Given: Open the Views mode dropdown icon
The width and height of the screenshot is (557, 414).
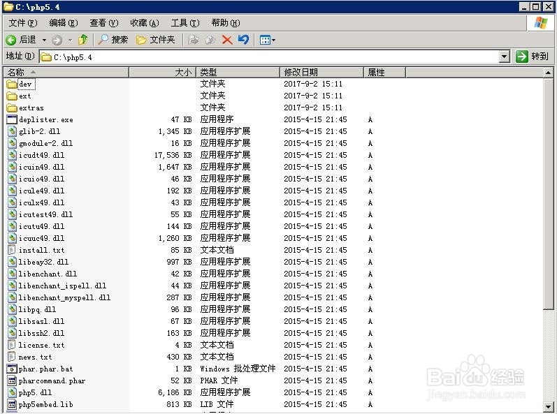Looking at the screenshot, I should pyautogui.click(x=268, y=40).
